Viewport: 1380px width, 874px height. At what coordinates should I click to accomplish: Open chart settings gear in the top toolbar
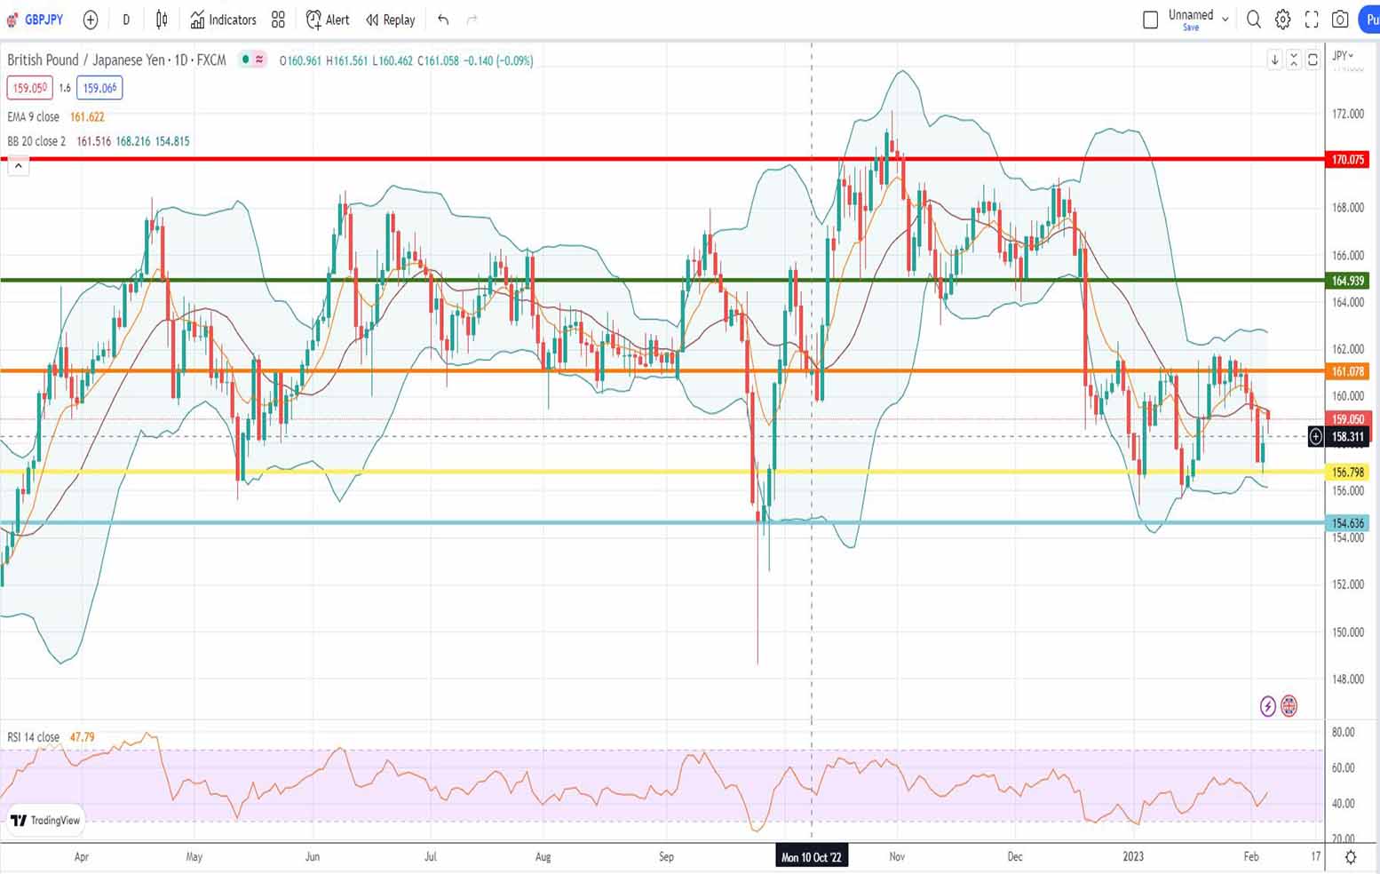1282,20
